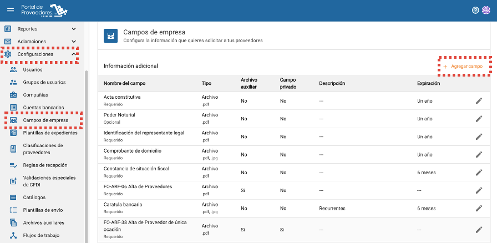Click the Nombre del campo column header

pos(125,83)
